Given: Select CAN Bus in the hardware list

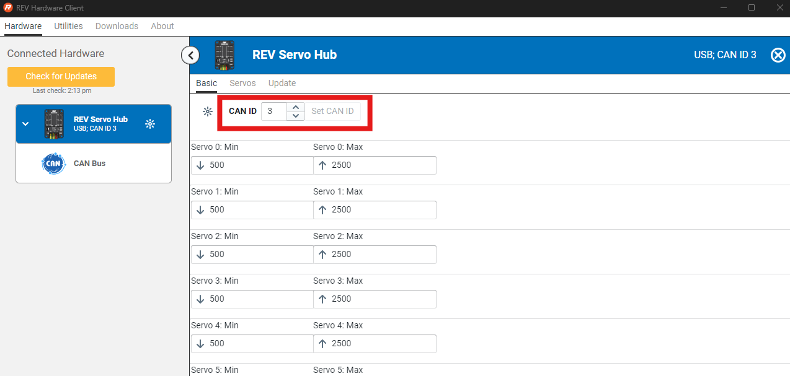Looking at the screenshot, I should [x=89, y=164].
